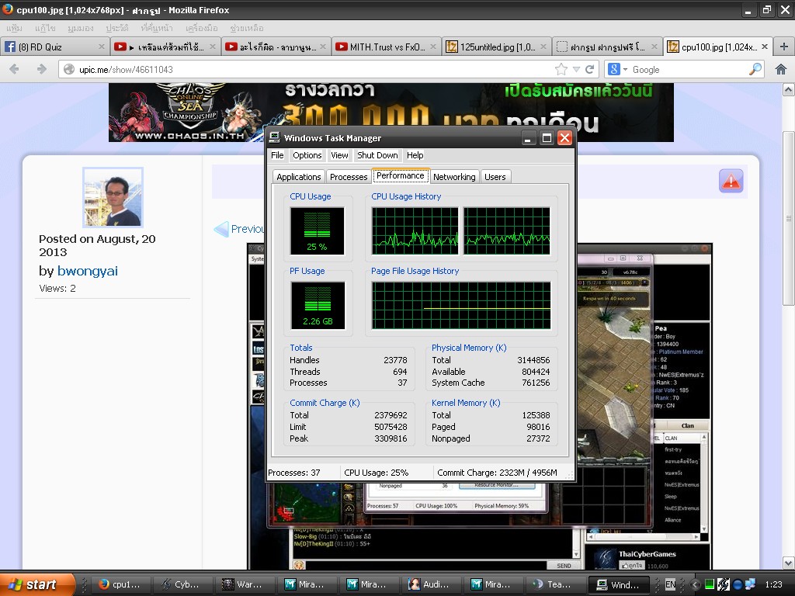Expand hidden tray icons arrow
The image size is (795, 596).
point(695,584)
